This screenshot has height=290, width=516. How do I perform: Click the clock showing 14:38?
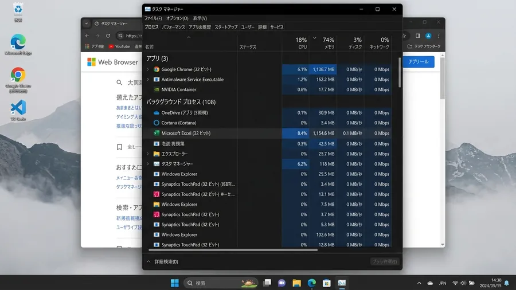click(x=490, y=283)
